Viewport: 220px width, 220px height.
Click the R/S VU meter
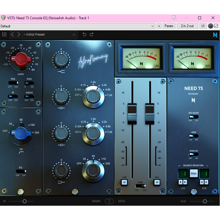click(192, 58)
